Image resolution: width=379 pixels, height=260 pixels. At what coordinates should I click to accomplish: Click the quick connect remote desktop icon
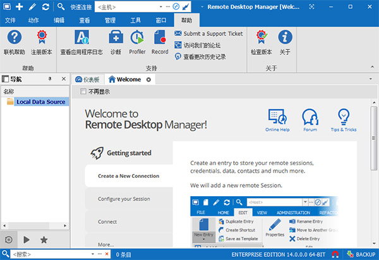pos(176,7)
